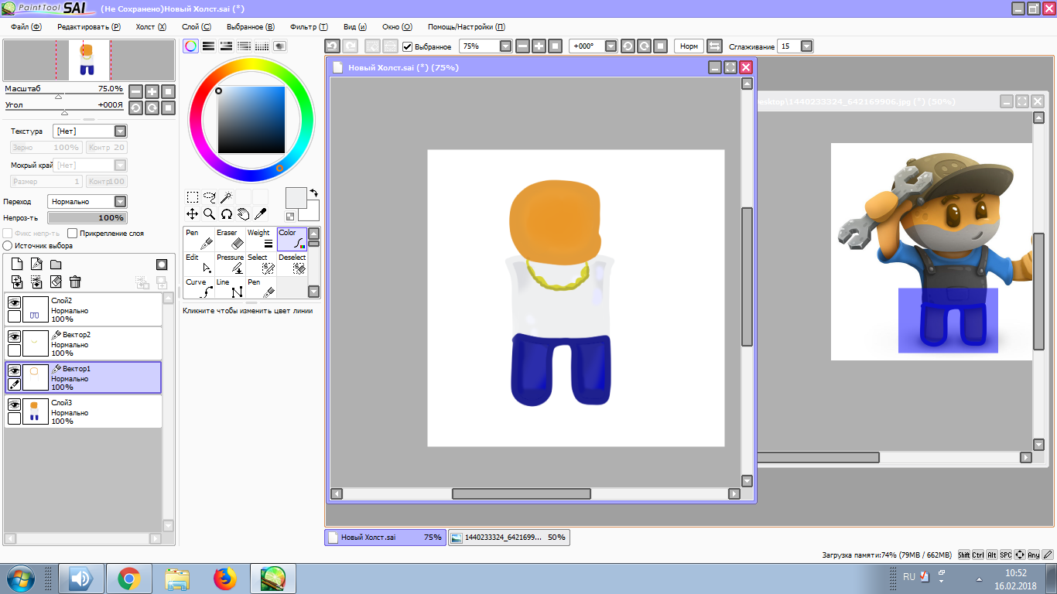The width and height of the screenshot is (1057, 594).
Task: Select the rotate view tool
Action: coord(226,214)
